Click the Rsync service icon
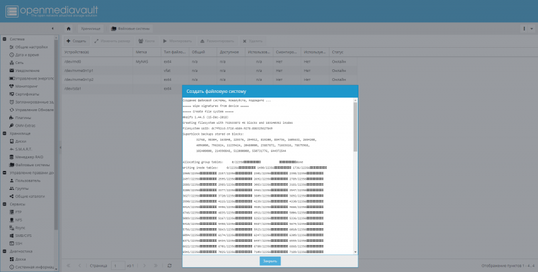The height and width of the screenshot is (272, 538). click(11, 228)
